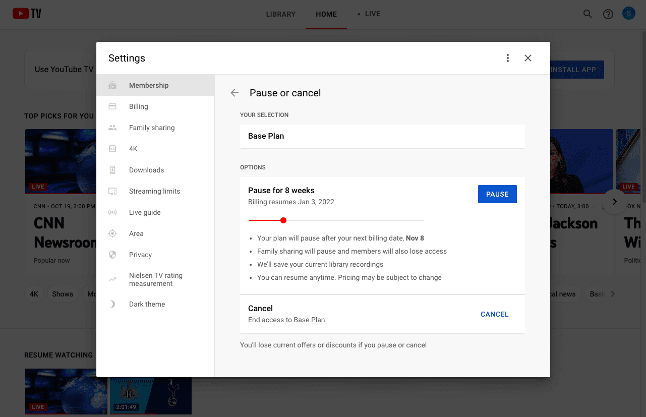Click the Nielsen TV rating trend icon
Image resolution: width=646 pixels, height=417 pixels.
tap(112, 279)
